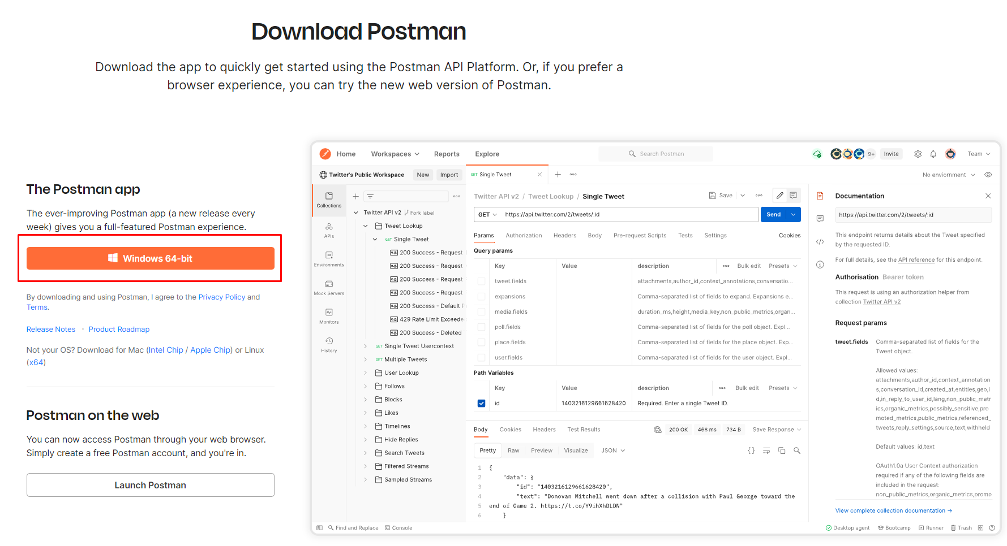Click the Postman logo icon in app header
The width and height of the screenshot is (1007, 546).
pyautogui.click(x=325, y=154)
